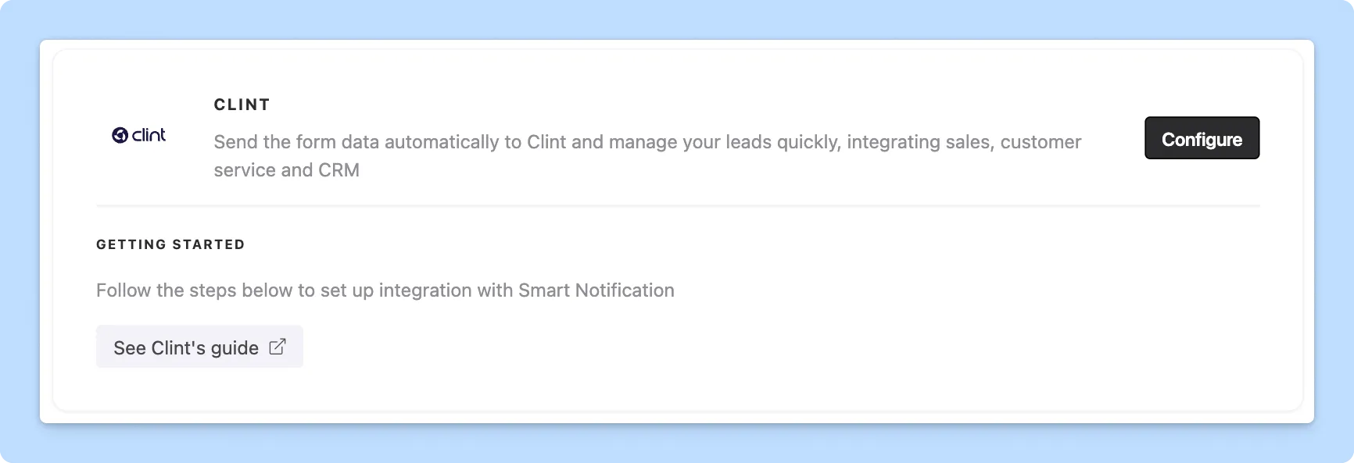This screenshot has height=463, width=1354.
Task: Click the external-link icon beside See Clint's guide
Action: click(278, 347)
